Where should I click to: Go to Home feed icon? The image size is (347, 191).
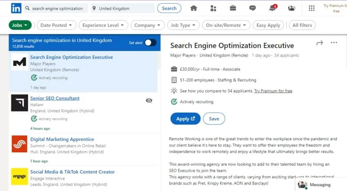(x=194, y=8)
